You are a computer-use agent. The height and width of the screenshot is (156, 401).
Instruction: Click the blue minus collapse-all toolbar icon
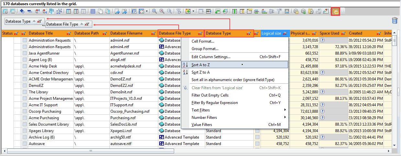(29, 11)
